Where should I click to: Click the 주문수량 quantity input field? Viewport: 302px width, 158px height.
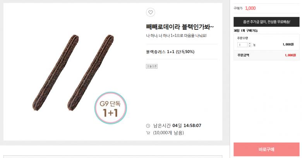pos(242,45)
